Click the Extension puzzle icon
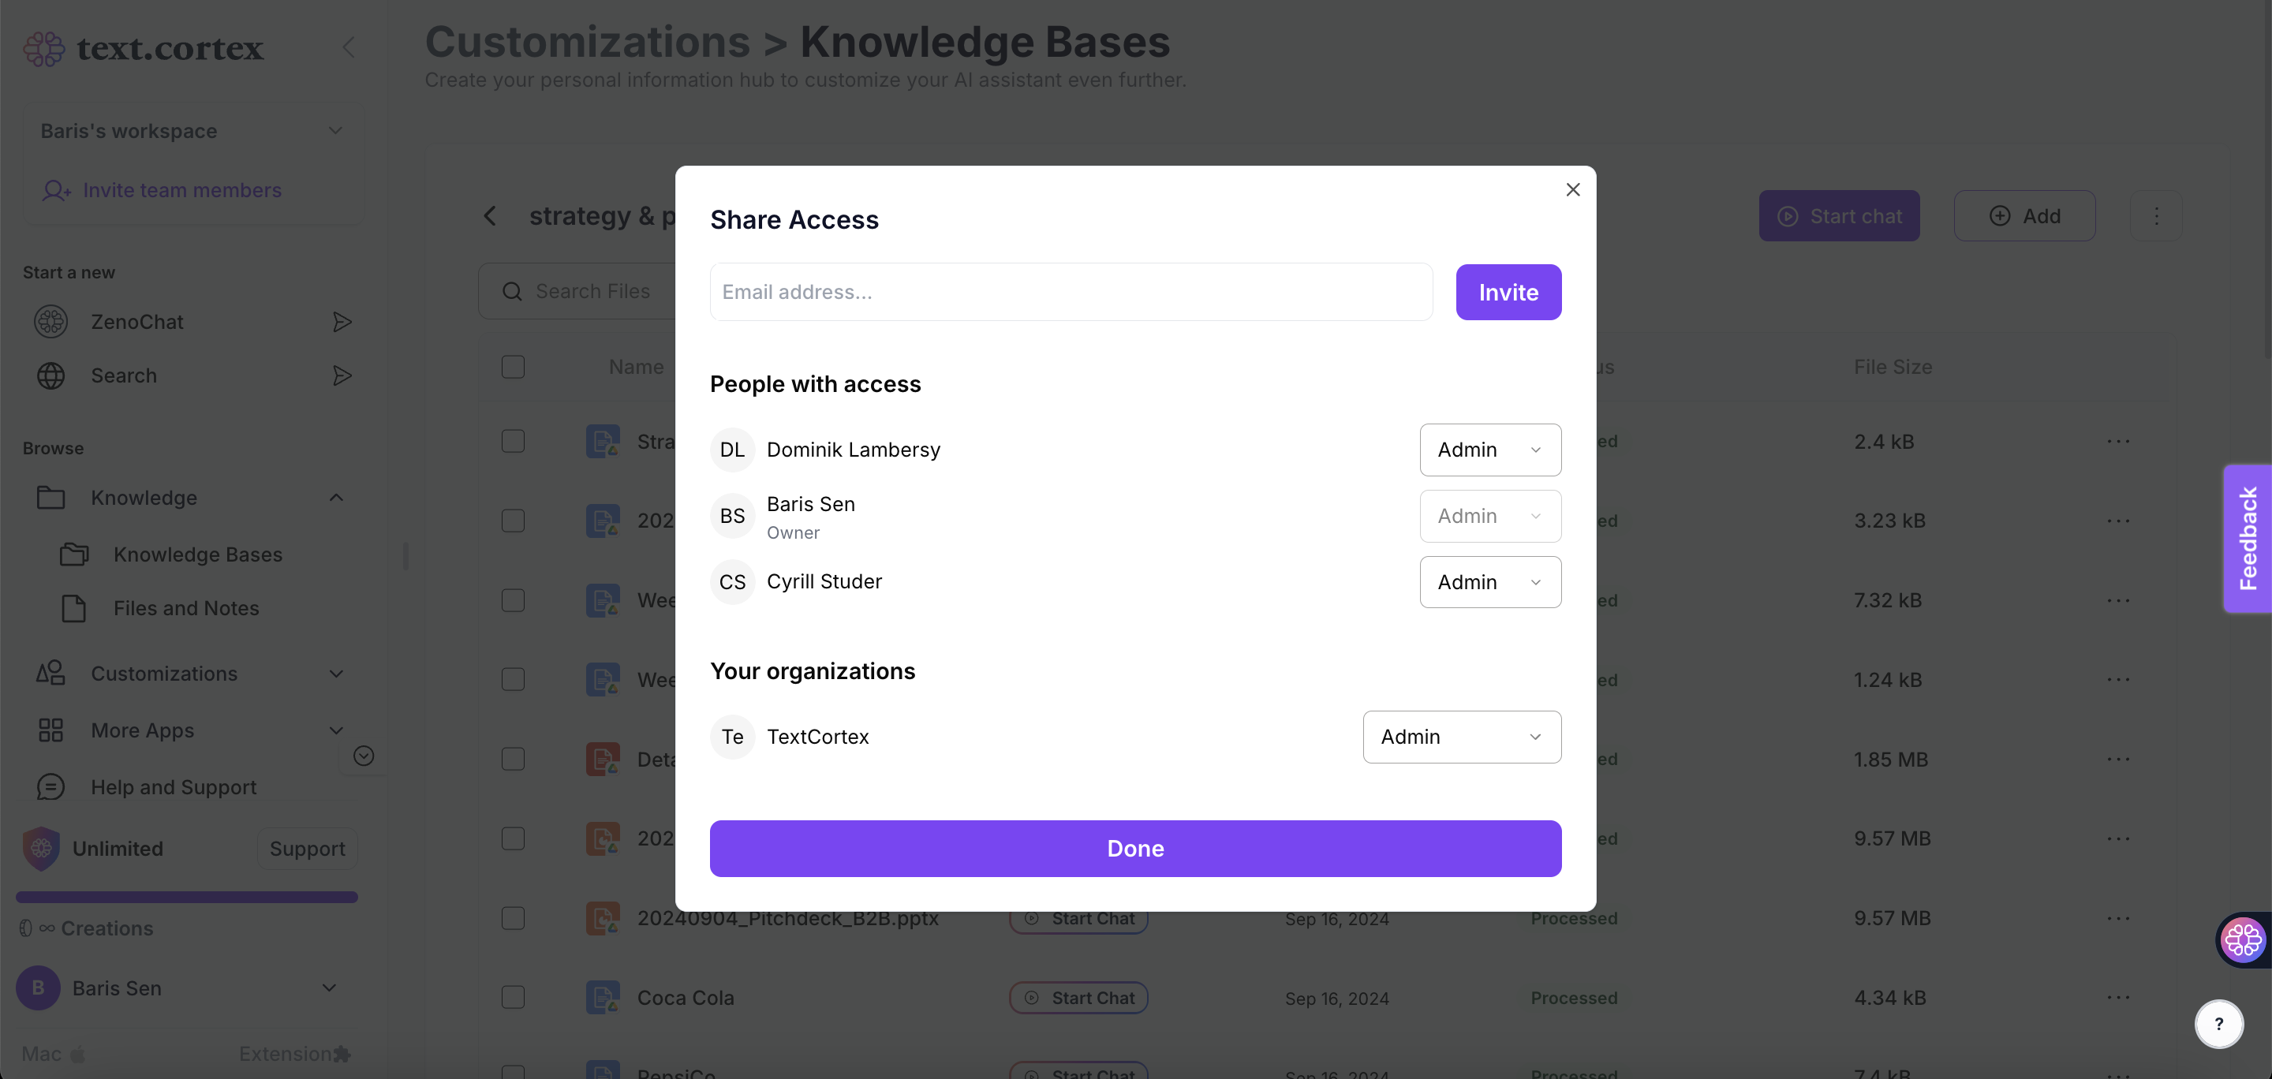Screen dimensions: 2272x1079 coord(342,1055)
